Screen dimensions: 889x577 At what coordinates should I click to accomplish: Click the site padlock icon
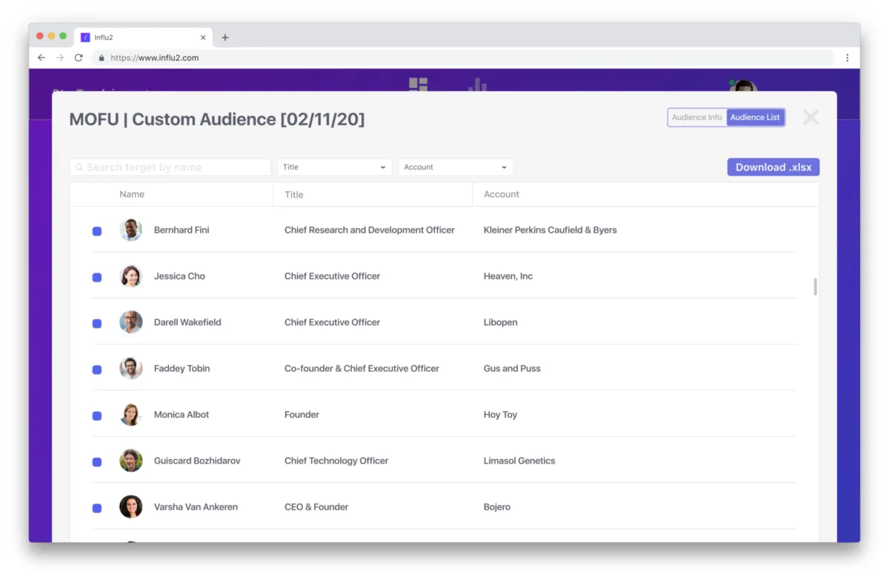point(101,58)
